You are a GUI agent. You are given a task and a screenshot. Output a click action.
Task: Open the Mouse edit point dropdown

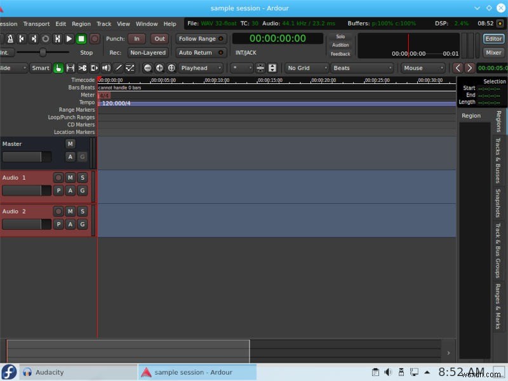[423, 68]
